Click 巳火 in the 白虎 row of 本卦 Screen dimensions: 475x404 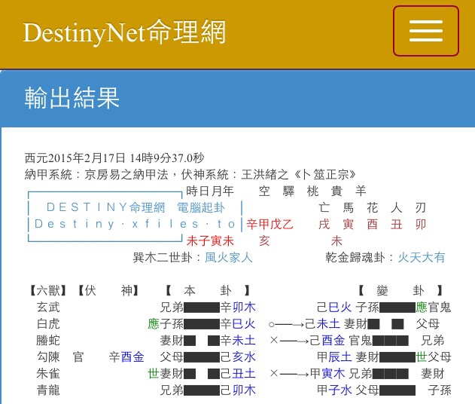click(x=244, y=323)
